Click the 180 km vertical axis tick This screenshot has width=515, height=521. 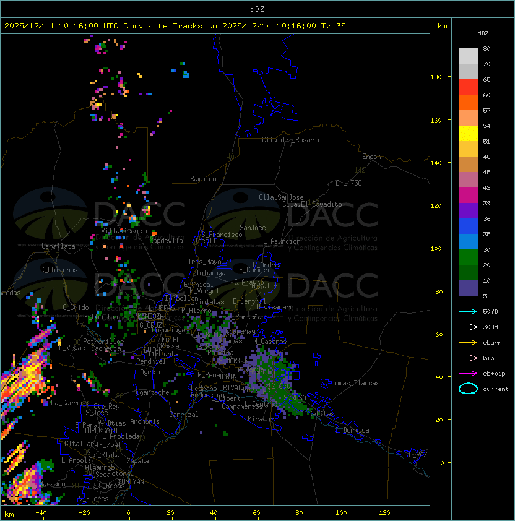pyautogui.click(x=436, y=77)
